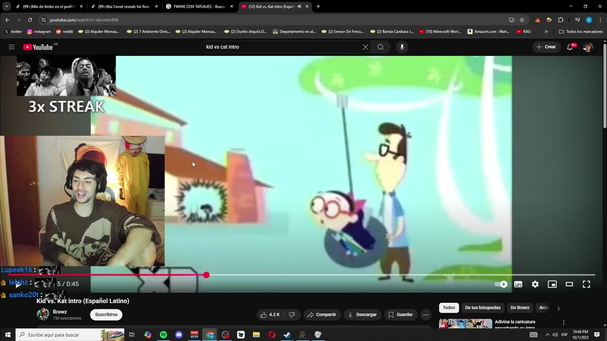Play the paused video
The width and height of the screenshot is (607, 341).
pyautogui.click(x=18, y=284)
